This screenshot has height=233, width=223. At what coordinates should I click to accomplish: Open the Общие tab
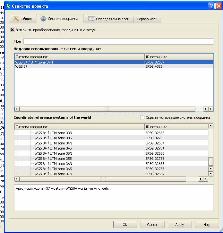click(x=22, y=19)
